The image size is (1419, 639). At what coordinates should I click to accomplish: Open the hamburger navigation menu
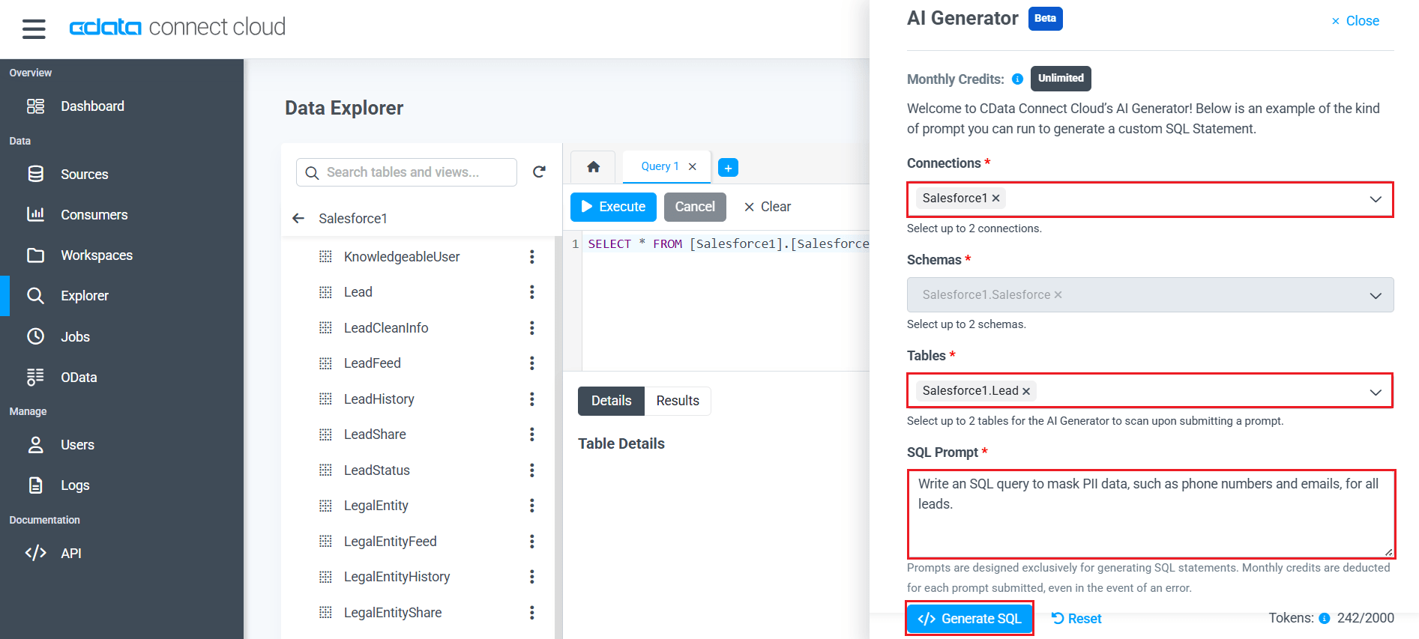click(x=34, y=28)
